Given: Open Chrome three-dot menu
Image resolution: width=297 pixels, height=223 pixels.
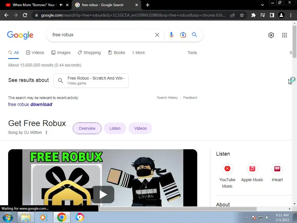Looking at the screenshot, I should point(291,15).
